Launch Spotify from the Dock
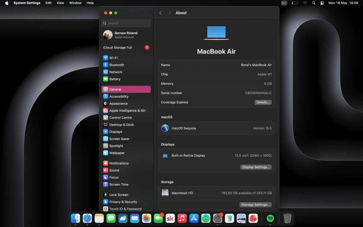The image size is (363, 227). 270,218
